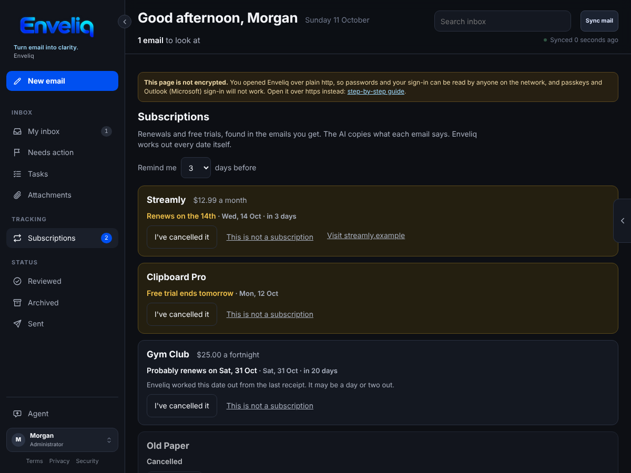Click the Old Paper title

point(168,446)
